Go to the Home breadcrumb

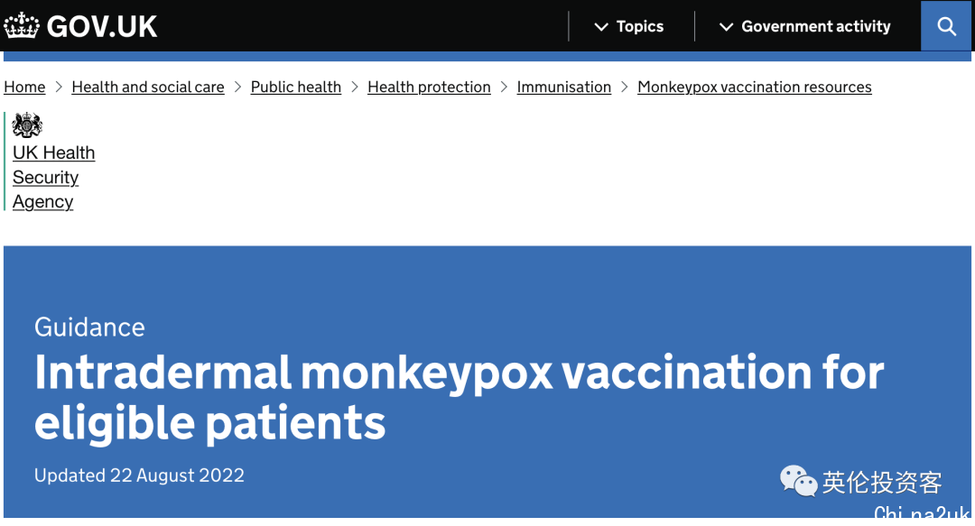coord(24,87)
